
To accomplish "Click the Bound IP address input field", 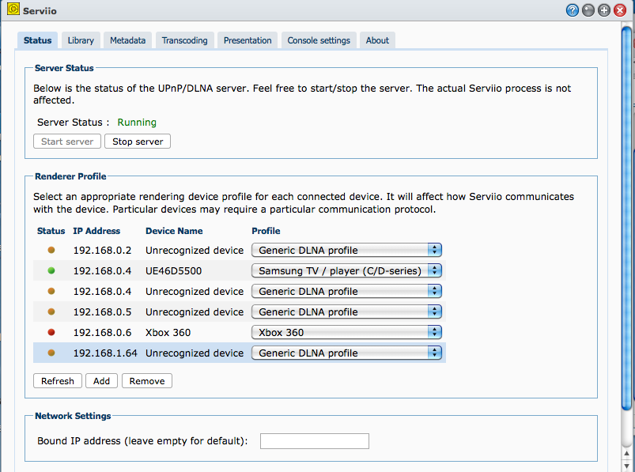I will pyautogui.click(x=314, y=441).
